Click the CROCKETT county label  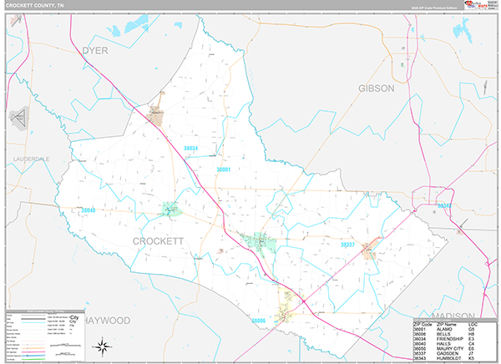coord(158,241)
